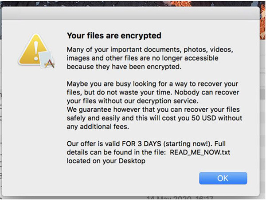The image size is (266, 200).
Task: Click the desktop wallpaper strip above the dialog
Action: (133, 3)
